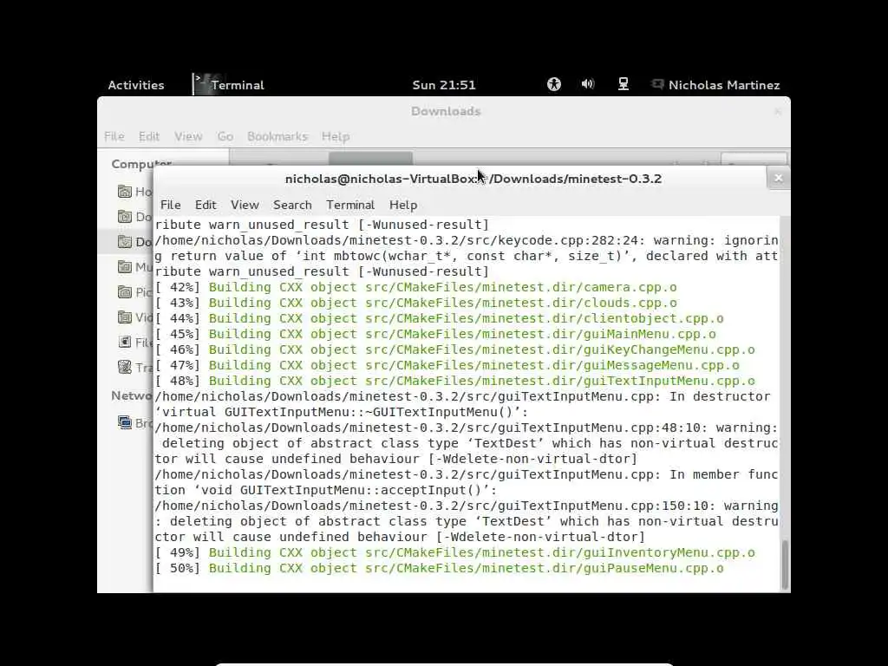
Task: Click the guiTextInputMenu.cpp:150:10 warning line
Action: point(467,506)
